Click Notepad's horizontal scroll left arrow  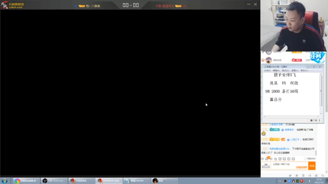[x=264, y=117]
